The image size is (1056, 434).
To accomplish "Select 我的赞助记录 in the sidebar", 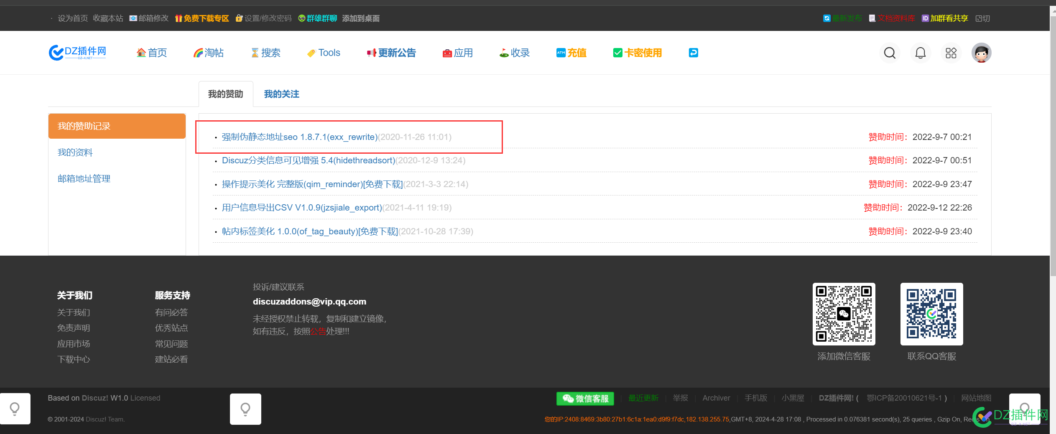I will coord(117,126).
